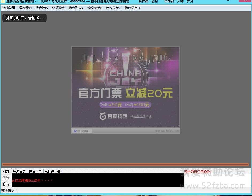
Task: Click the 双击项目还原修改 label
Action: click(x=198, y=172)
